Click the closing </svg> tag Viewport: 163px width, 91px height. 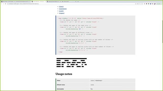point(60,52)
